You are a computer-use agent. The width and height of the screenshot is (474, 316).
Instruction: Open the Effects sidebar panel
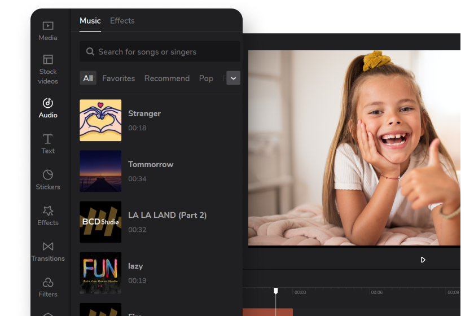pos(48,216)
